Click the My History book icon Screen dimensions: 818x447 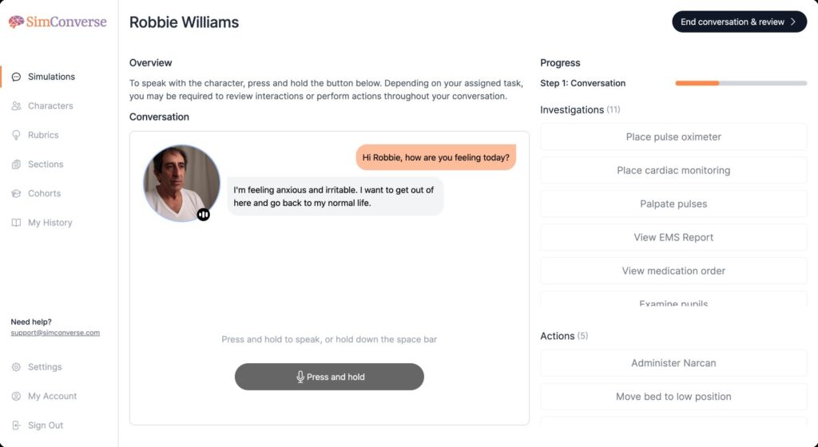click(x=17, y=223)
